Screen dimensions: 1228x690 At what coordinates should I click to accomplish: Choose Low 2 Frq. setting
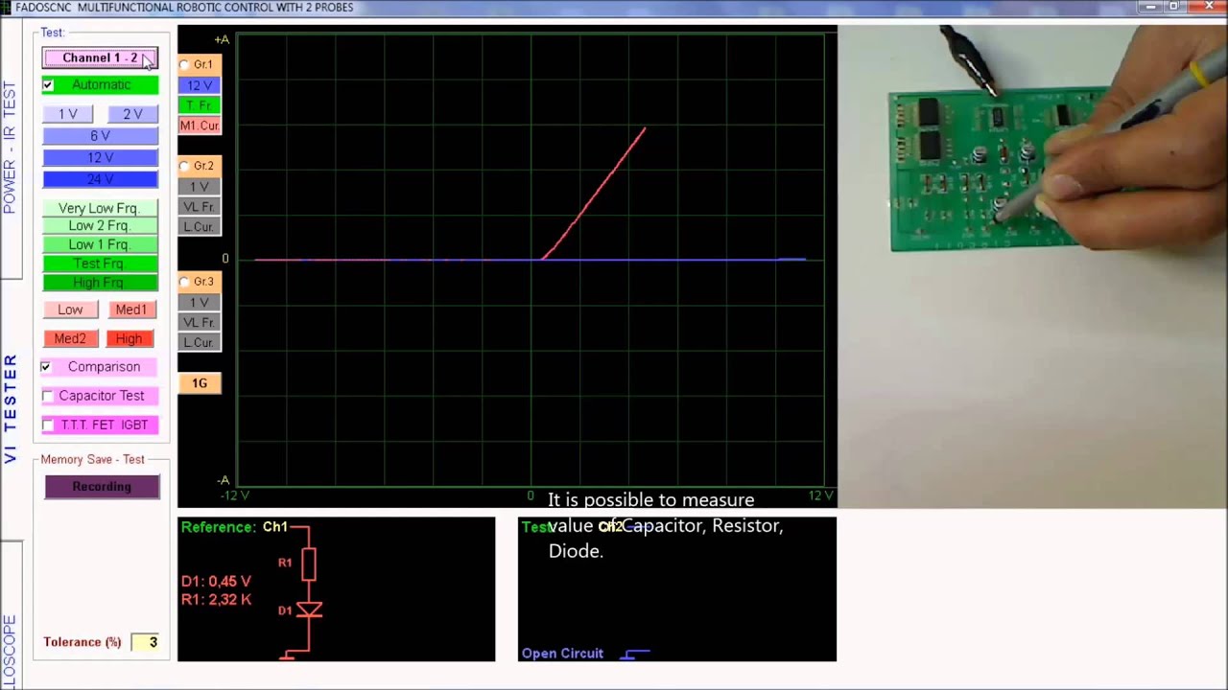(100, 226)
